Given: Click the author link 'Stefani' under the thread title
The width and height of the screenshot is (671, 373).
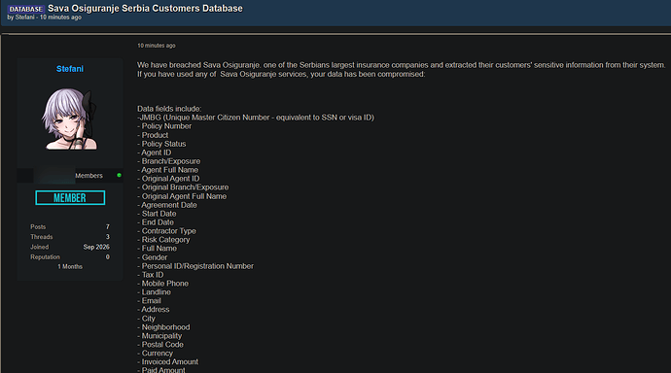Looking at the screenshot, I should (25, 17).
